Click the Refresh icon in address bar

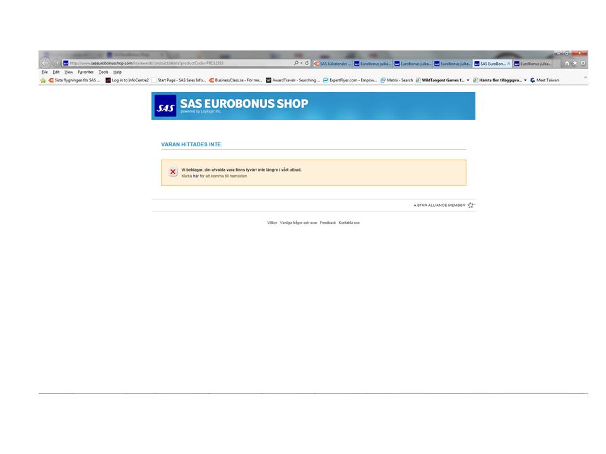[307, 63]
